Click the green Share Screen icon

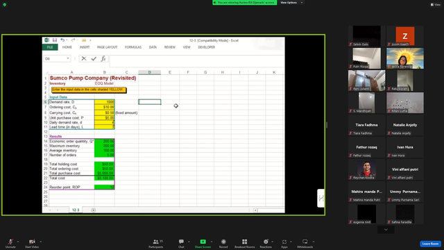pyautogui.click(x=203, y=242)
